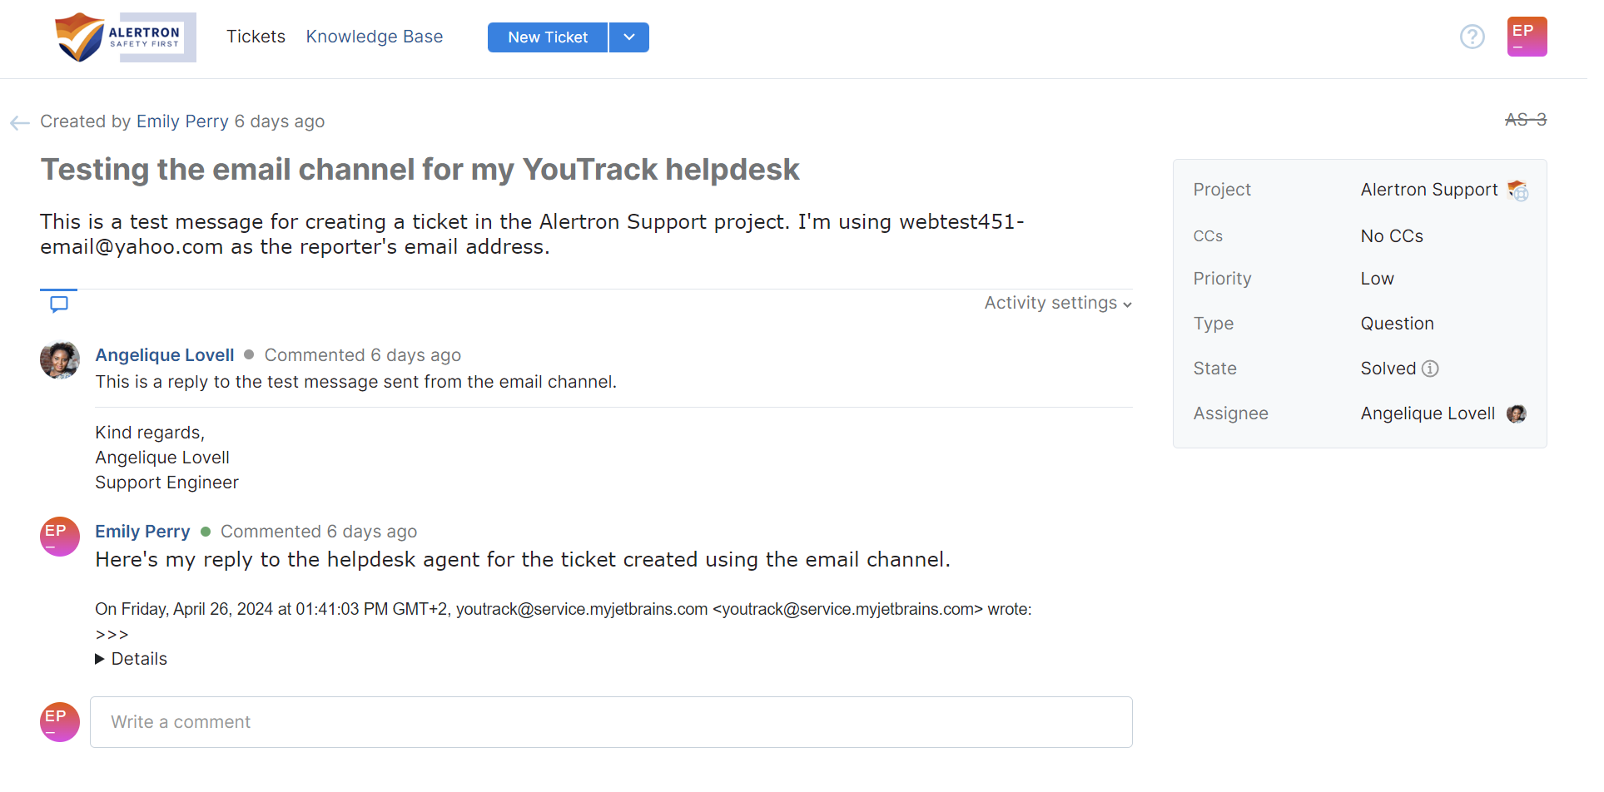Viewport: 1604px width, 792px height.
Task: Open the EP user profile menu
Action: tap(1527, 37)
